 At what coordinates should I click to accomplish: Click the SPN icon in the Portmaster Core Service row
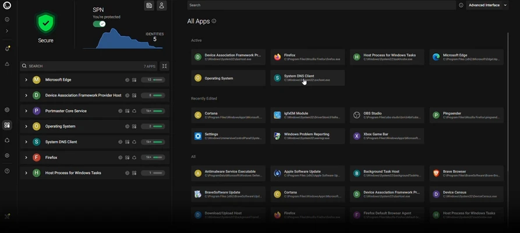pos(135,111)
